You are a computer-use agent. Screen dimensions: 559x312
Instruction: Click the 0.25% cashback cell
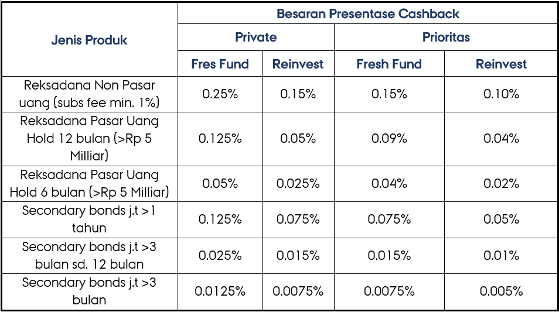[220, 94]
